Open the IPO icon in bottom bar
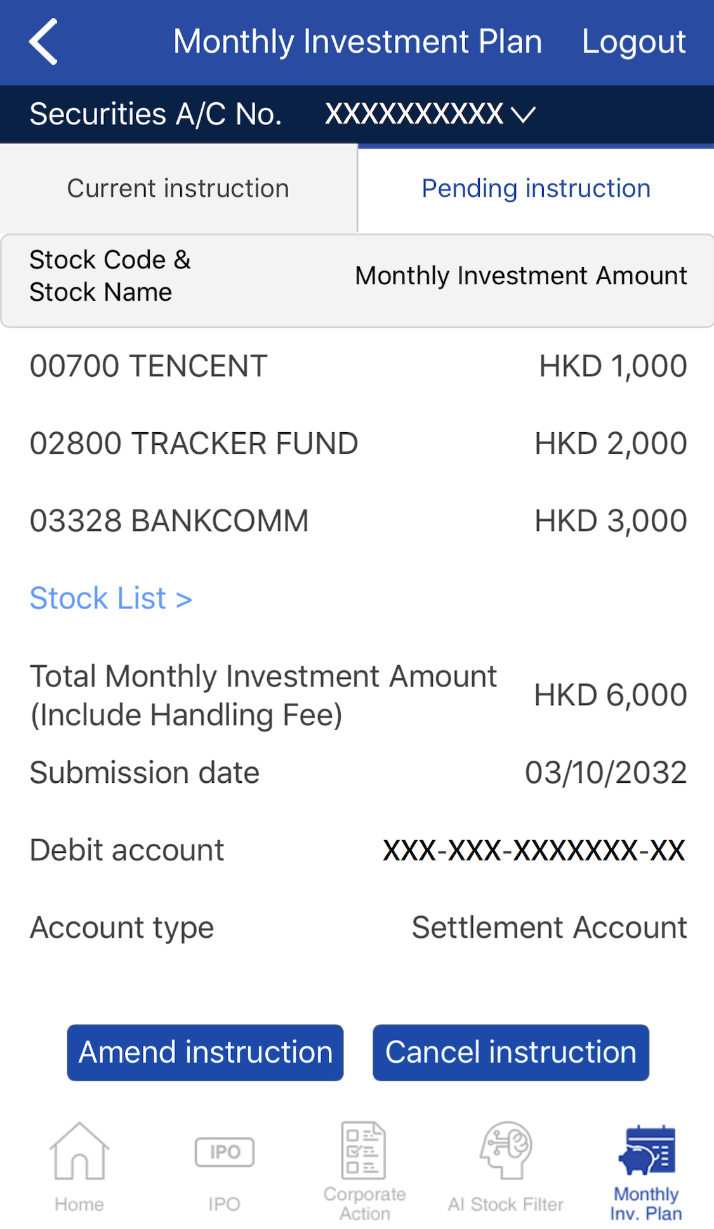 point(225,1152)
